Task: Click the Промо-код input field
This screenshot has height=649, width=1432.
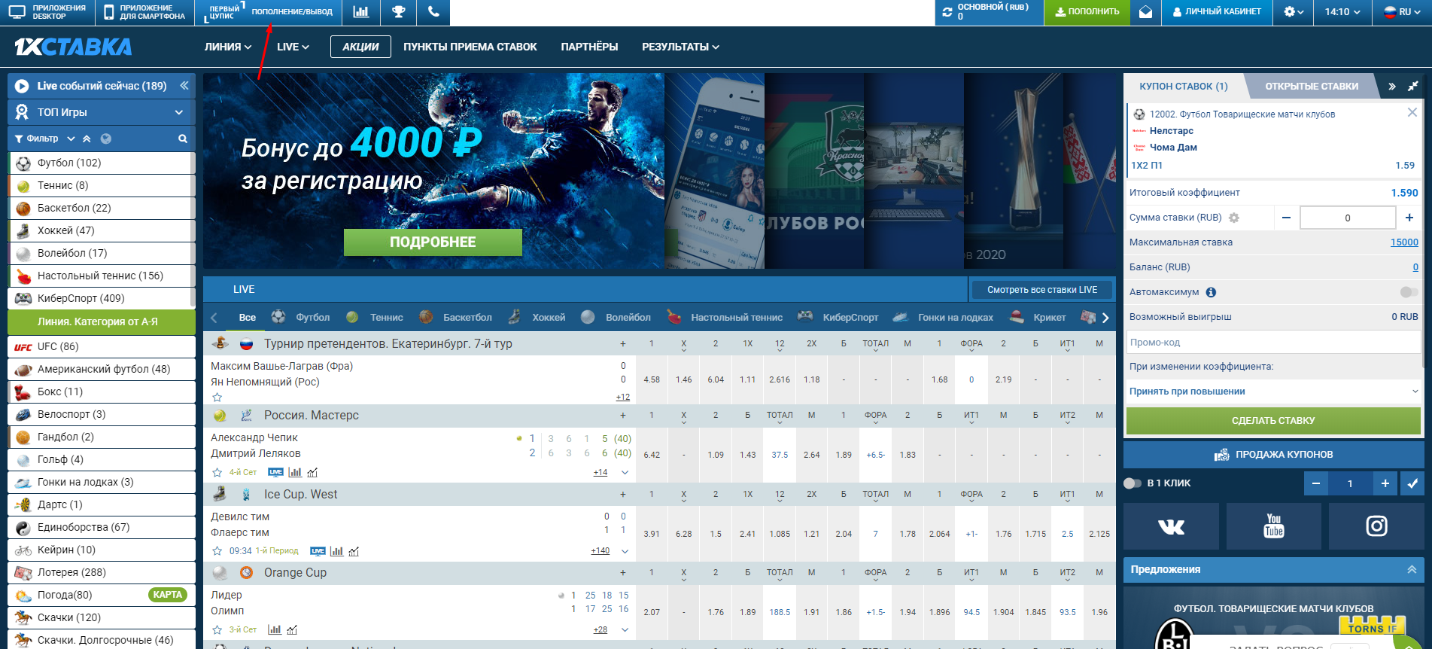Action: tap(1272, 343)
